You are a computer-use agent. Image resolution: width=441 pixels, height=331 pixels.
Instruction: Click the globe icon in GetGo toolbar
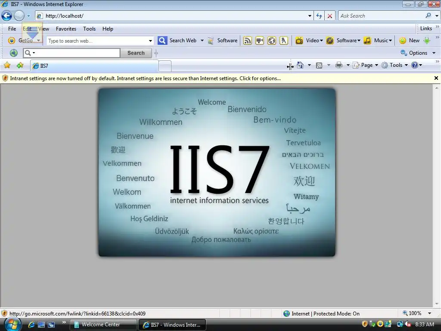tap(272, 41)
